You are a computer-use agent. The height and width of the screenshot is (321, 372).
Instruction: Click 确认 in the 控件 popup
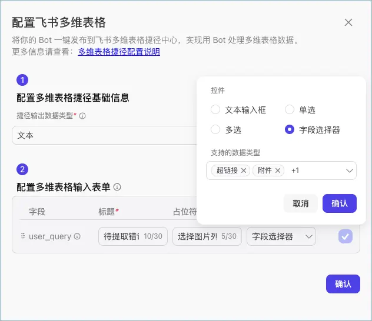(x=340, y=203)
